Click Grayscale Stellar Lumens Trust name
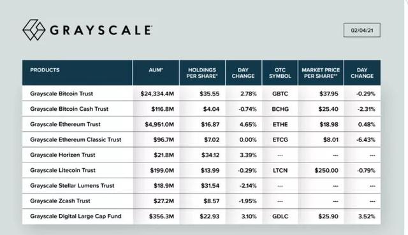This screenshot has height=235, width=408. pyautogui.click(x=72, y=185)
